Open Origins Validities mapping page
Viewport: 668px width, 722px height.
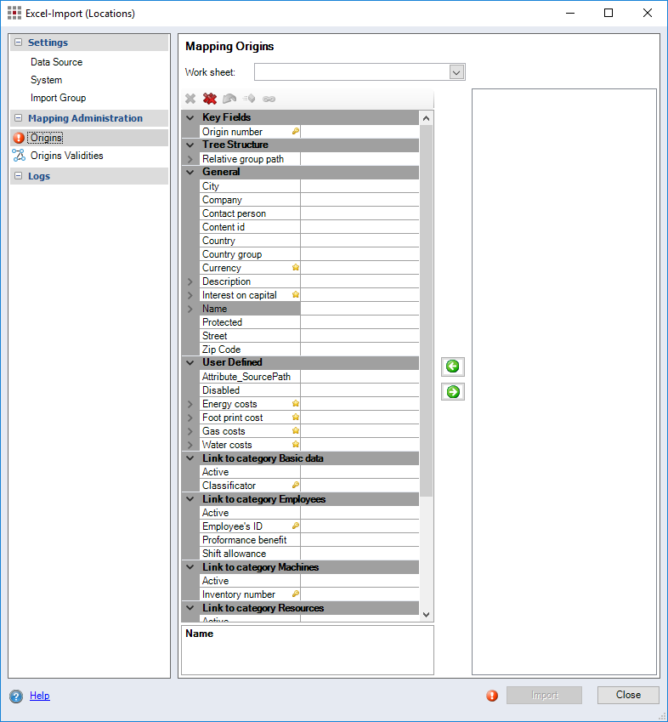click(66, 156)
